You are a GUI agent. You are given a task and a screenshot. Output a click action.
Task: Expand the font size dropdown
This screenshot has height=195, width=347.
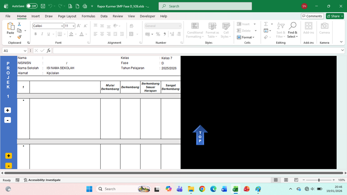pyautogui.click(x=73, y=26)
